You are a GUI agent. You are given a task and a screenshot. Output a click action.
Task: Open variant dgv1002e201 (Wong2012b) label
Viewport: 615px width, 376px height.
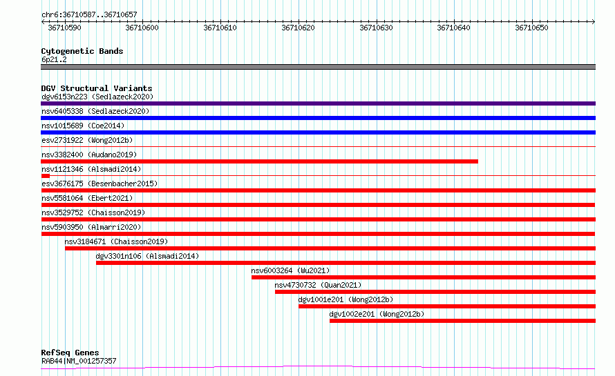377,314
